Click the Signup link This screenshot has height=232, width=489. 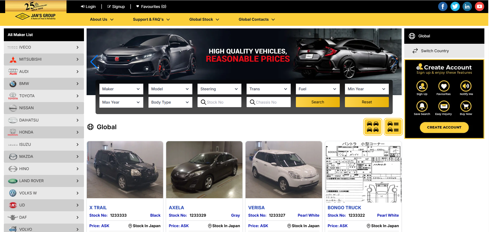pyautogui.click(x=116, y=7)
